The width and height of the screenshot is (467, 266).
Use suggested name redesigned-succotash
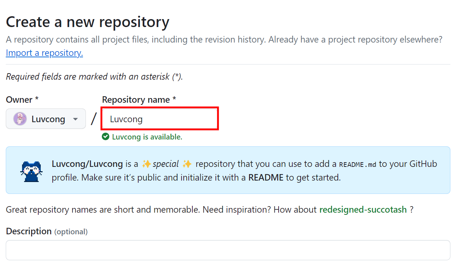pyautogui.click(x=363, y=209)
